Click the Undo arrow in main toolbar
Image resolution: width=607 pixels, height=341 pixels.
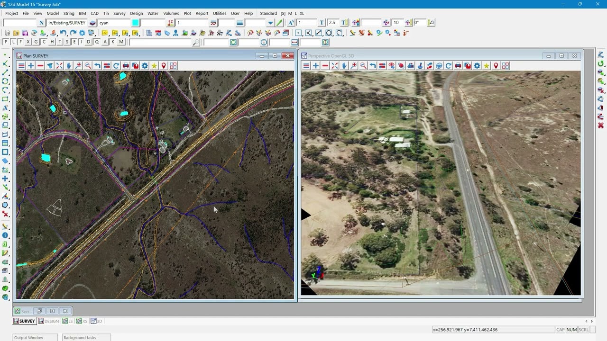point(63,33)
